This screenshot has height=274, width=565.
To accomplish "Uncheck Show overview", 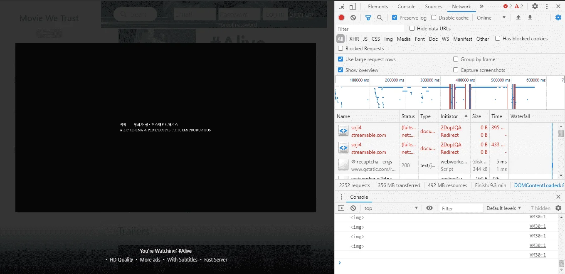I will pyautogui.click(x=340, y=70).
